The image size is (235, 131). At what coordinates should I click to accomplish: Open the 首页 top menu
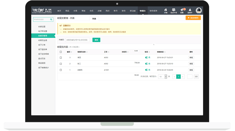tap(59, 11)
